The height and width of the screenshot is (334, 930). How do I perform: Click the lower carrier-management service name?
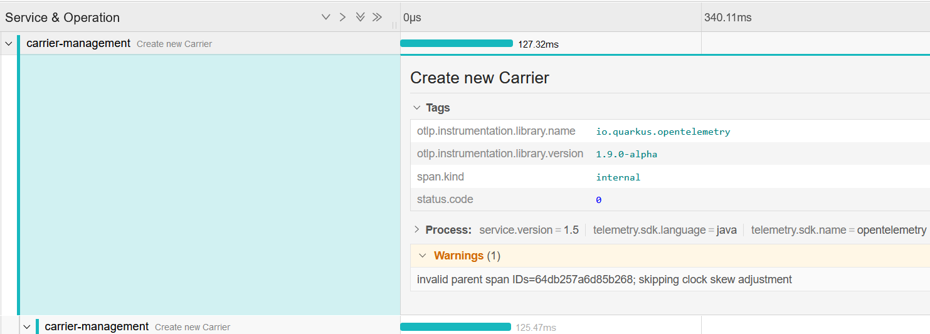pyautogui.click(x=97, y=326)
